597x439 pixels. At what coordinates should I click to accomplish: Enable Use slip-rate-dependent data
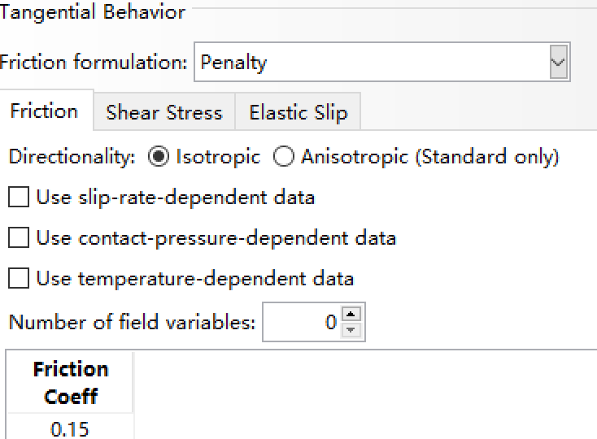point(19,198)
